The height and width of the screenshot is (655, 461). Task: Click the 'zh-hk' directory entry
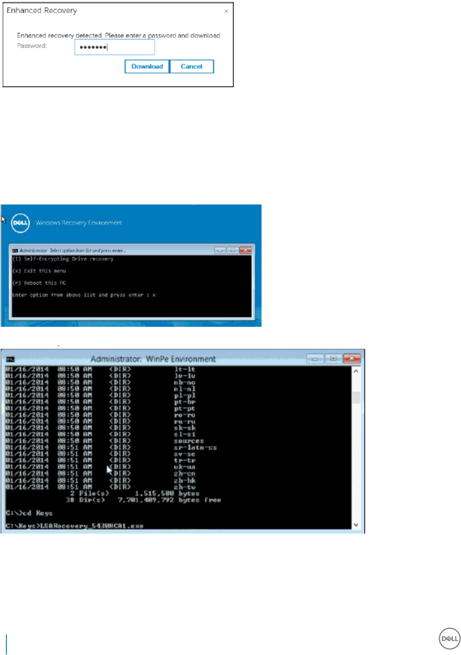pyautogui.click(x=184, y=481)
